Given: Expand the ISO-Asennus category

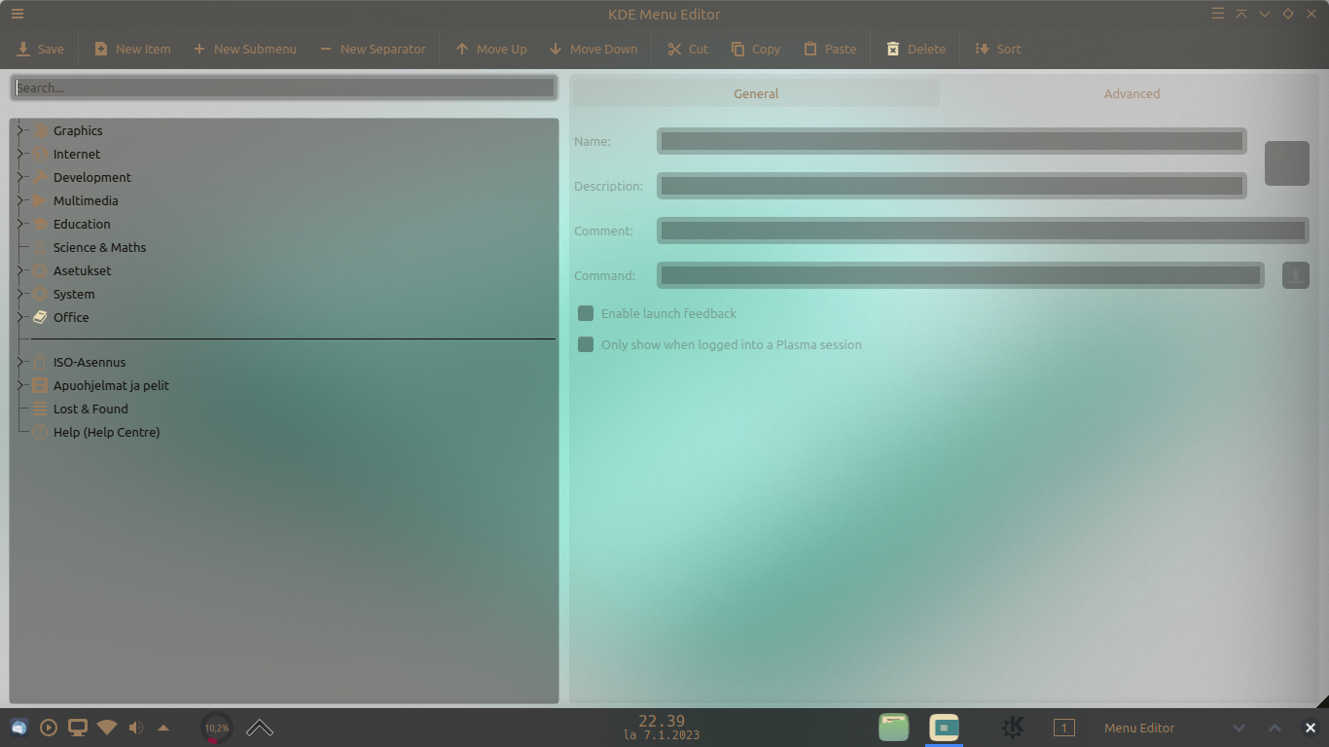Looking at the screenshot, I should click(x=21, y=362).
